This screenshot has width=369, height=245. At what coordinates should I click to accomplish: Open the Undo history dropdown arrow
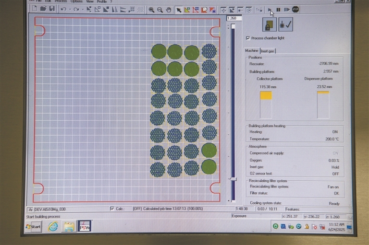click(70, 10)
